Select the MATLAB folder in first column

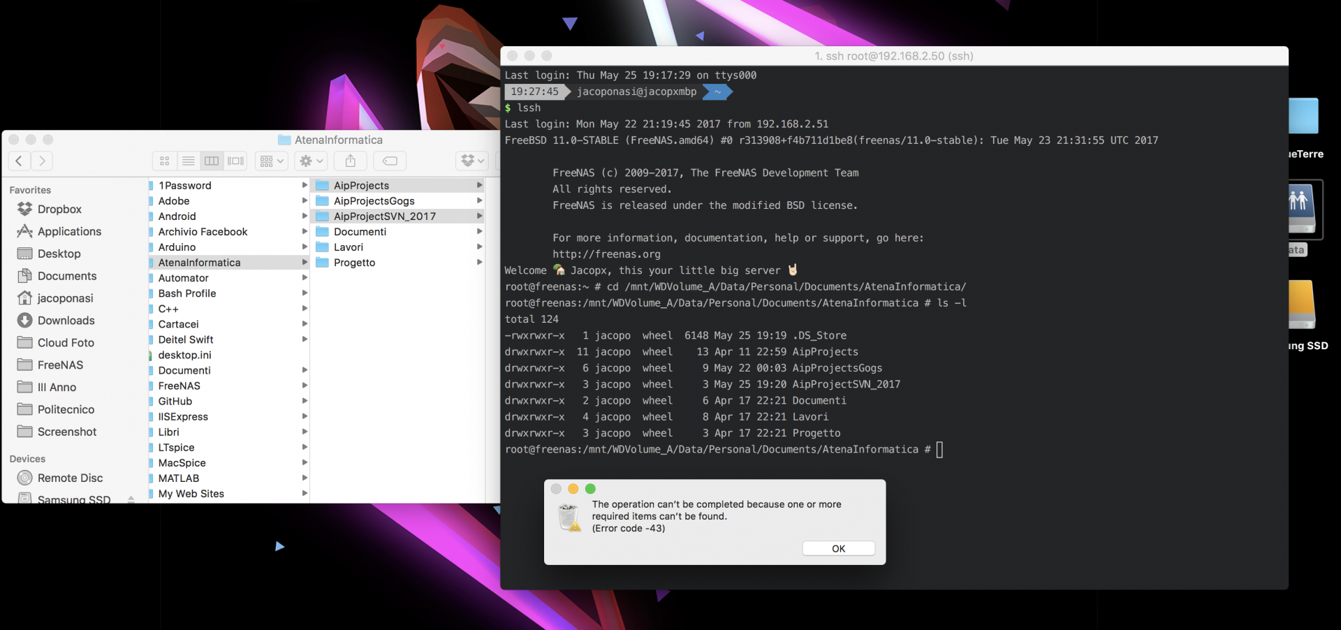tap(228, 478)
